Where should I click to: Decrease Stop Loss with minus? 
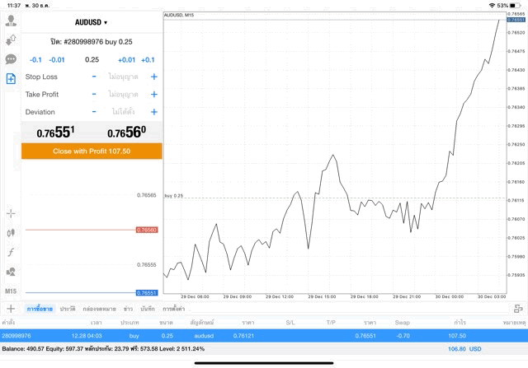click(94, 77)
